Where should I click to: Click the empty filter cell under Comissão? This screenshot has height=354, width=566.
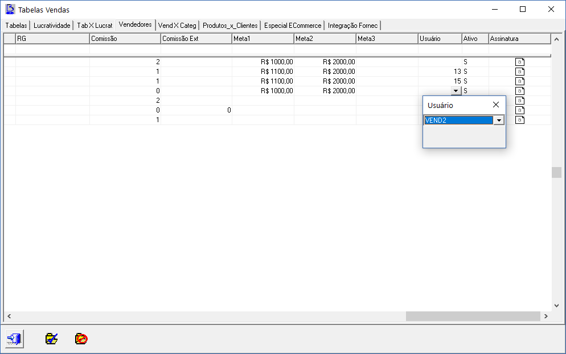(125, 49)
